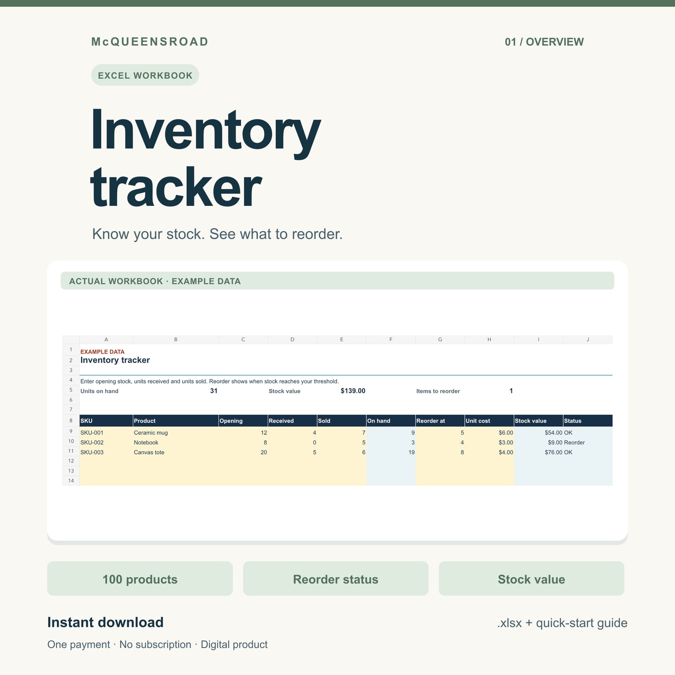Viewport: 675px width, 675px height.
Task: Click the 100 products pill
Action: click(x=140, y=579)
